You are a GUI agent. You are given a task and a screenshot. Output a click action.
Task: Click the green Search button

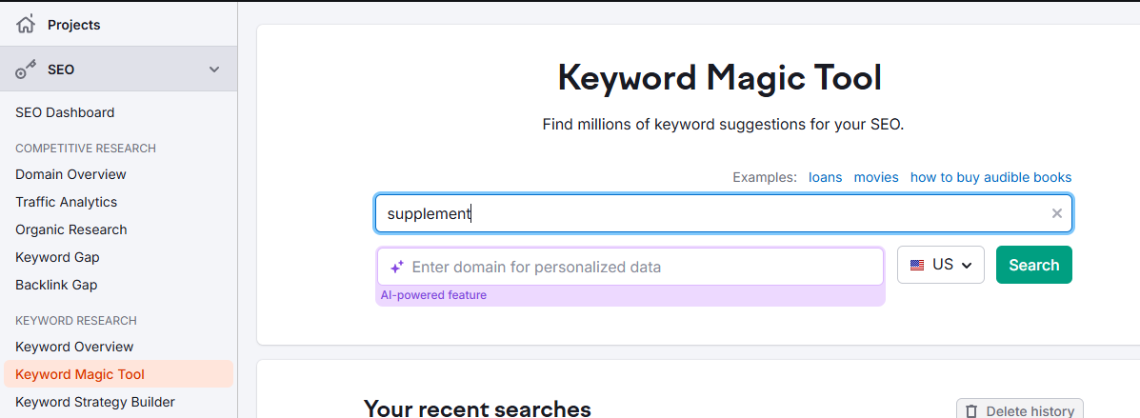[x=1034, y=265]
